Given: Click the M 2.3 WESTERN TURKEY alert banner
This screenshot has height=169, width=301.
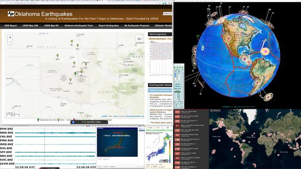Looking at the screenshot, I should tap(89, 122).
